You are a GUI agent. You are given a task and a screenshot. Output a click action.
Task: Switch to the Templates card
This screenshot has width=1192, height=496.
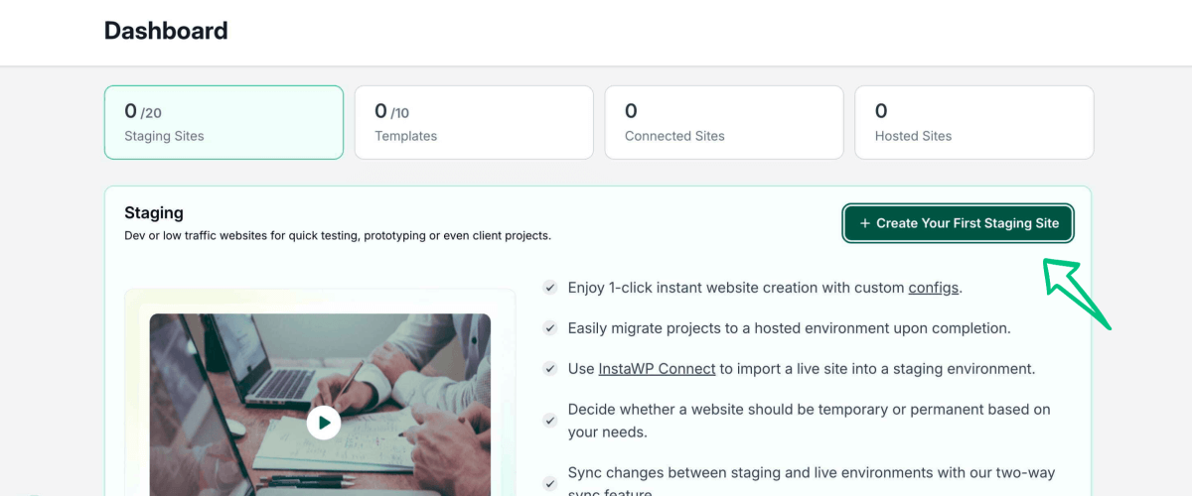coord(474,122)
